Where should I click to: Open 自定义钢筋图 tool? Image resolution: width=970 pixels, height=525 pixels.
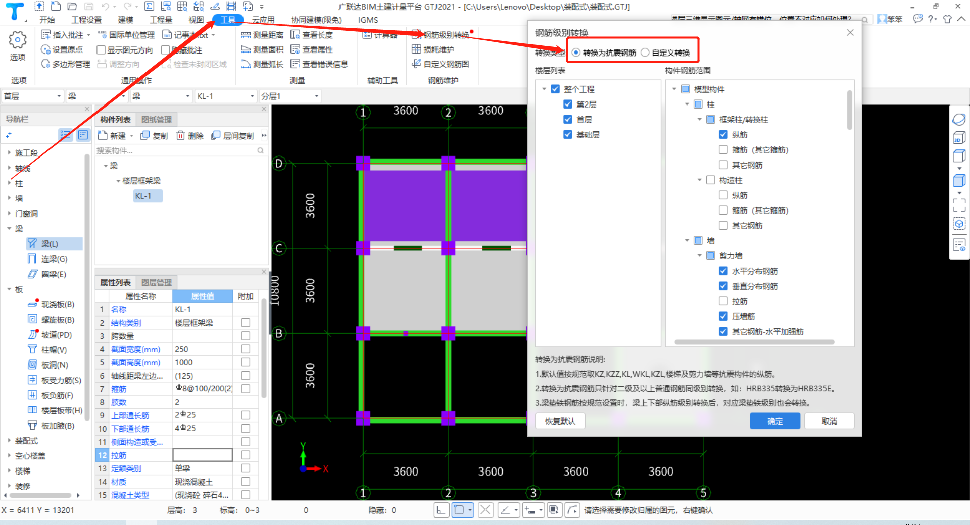point(441,64)
